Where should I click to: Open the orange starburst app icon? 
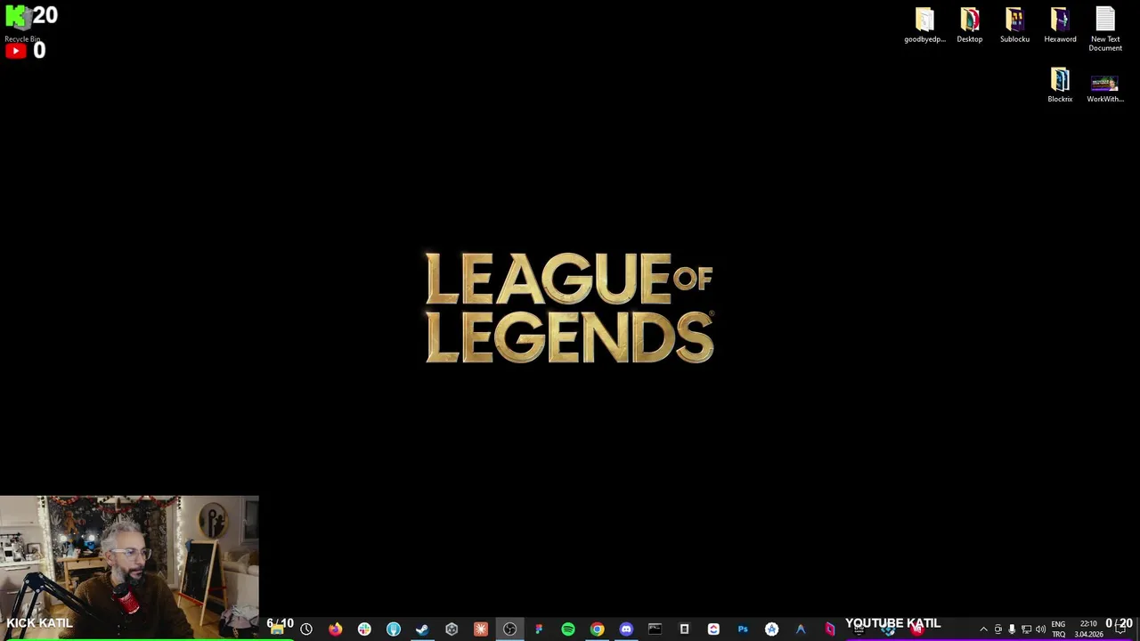click(481, 629)
